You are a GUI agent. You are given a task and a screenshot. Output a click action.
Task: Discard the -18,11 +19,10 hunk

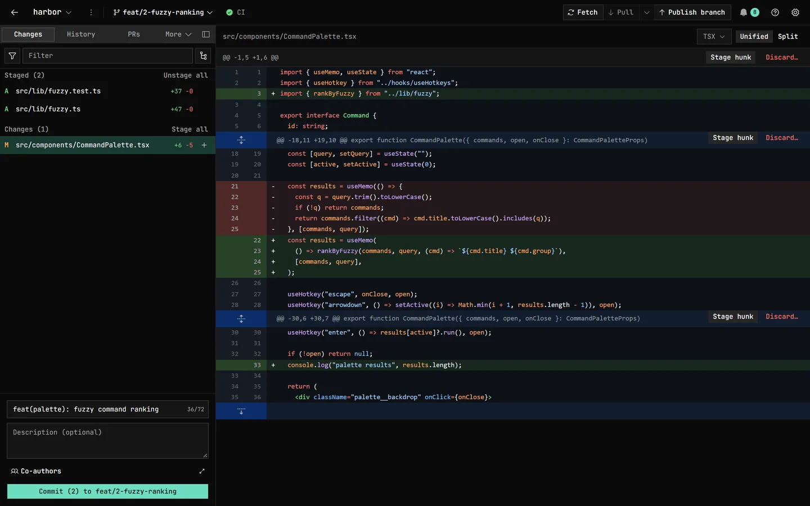(782, 138)
